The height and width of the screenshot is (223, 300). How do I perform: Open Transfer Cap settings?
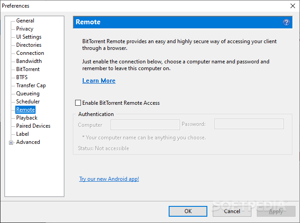point(31,85)
